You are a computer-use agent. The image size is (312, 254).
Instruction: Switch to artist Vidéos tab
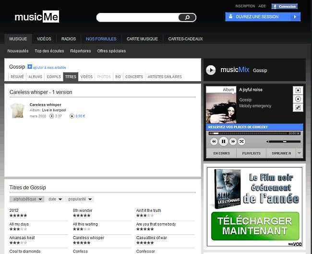point(86,77)
